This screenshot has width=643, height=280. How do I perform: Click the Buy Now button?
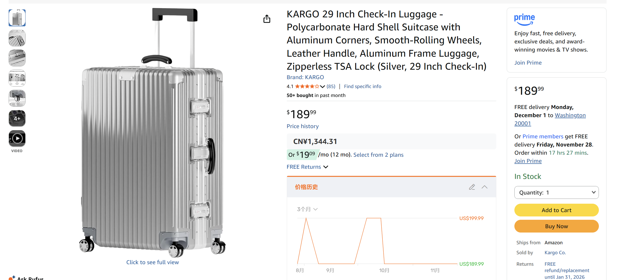click(556, 226)
